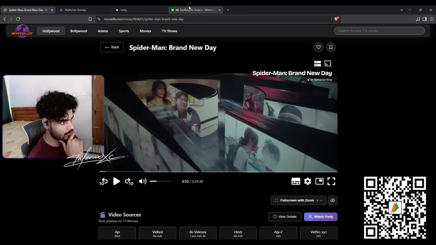The width and height of the screenshot is (436, 245).
Task: Play the Spider-Man video
Action: coord(116,181)
